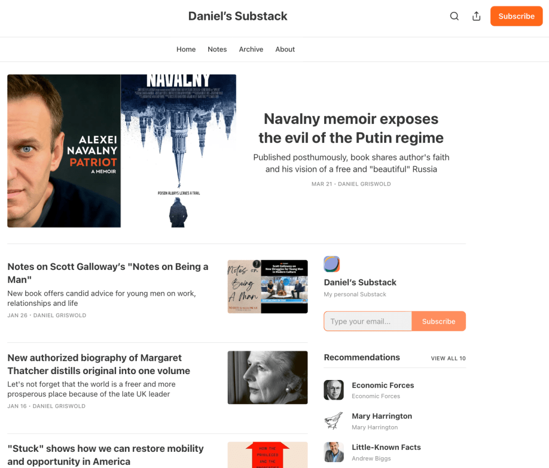This screenshot has height=468, width=549.
Task: Click Subscribe button next to email field
Action: coord(438,321)
